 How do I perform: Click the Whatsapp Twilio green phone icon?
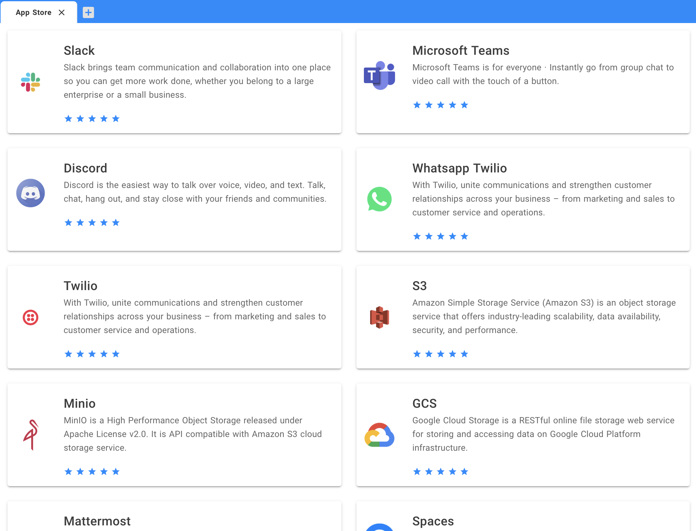[x=379, y=199]
